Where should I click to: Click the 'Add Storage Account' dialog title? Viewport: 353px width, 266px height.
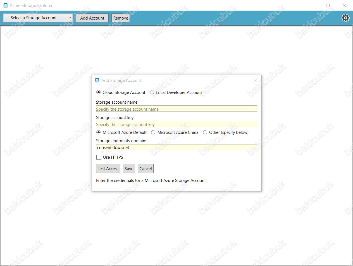[121, 80]
